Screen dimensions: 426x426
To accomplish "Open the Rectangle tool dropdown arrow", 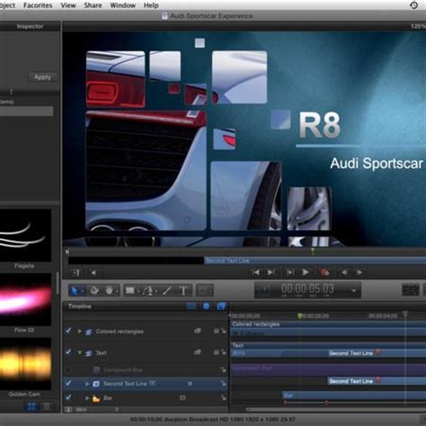I will (x=138, y=291).
